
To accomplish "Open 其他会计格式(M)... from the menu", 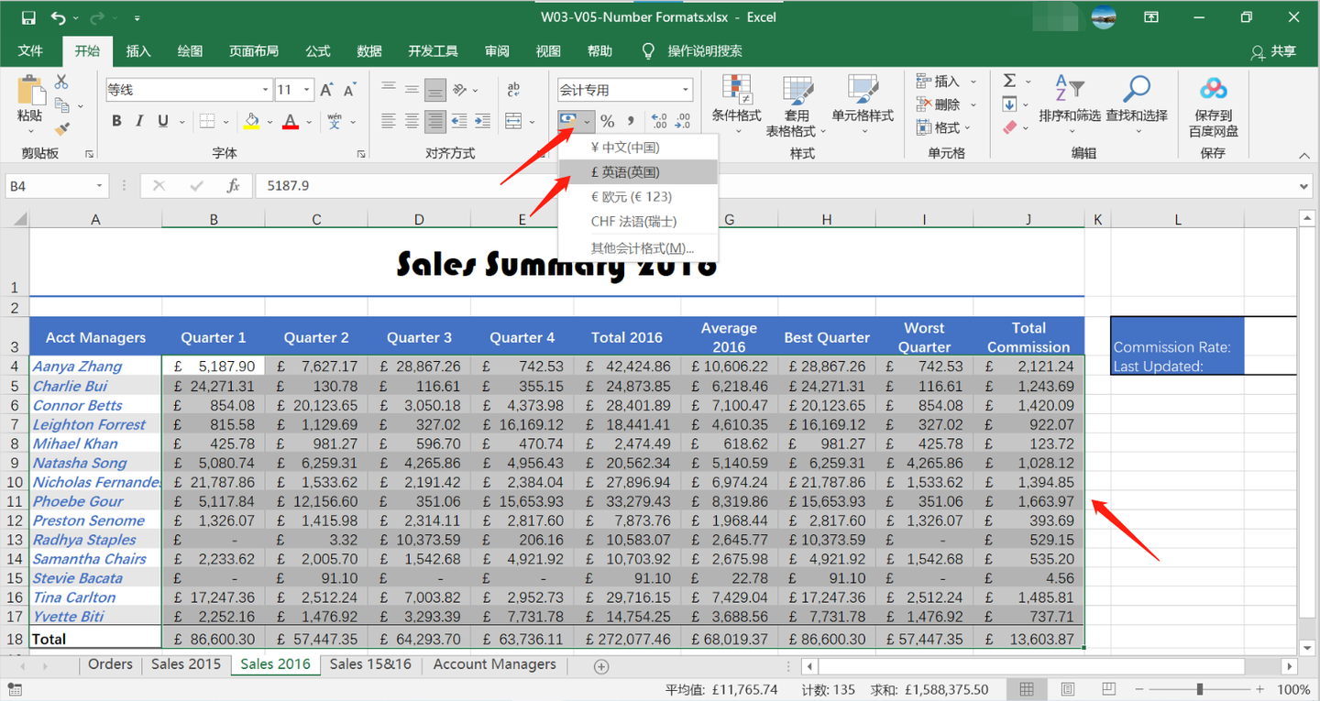I will [x=638, y=248].
